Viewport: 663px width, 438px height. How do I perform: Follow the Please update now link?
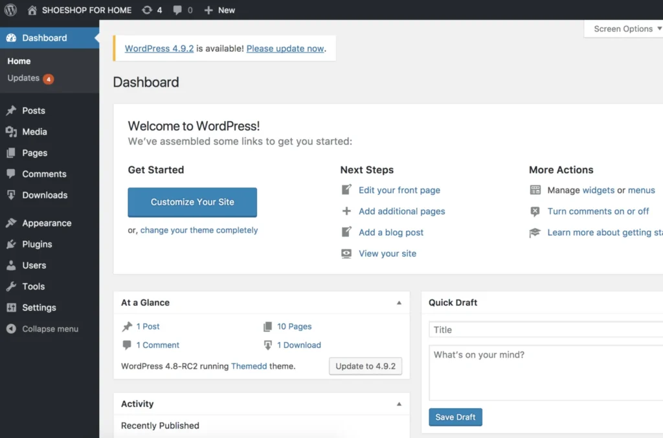pos(285,49)
